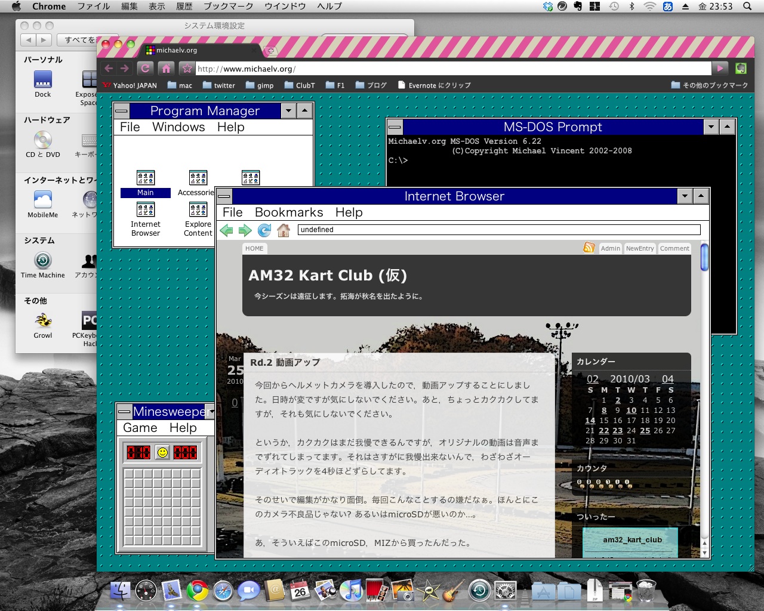The width and height of the screenshot is (764, 611).
Task: Click the blog page's vertical scrollbar thumb
Action: click(704, 257)
